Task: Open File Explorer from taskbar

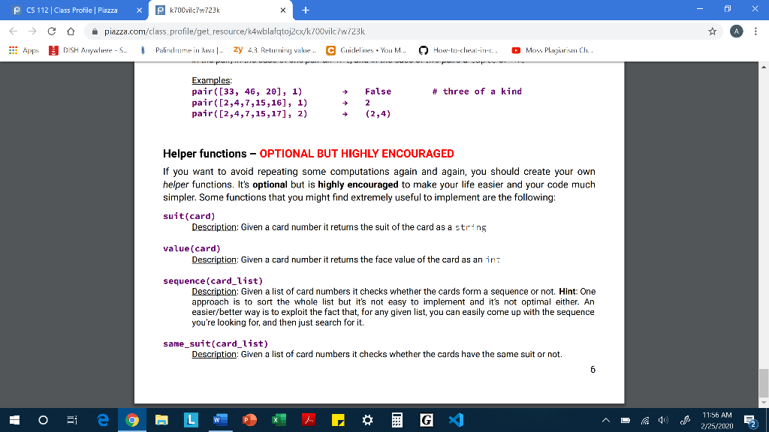Action: (x=161, y=420)
